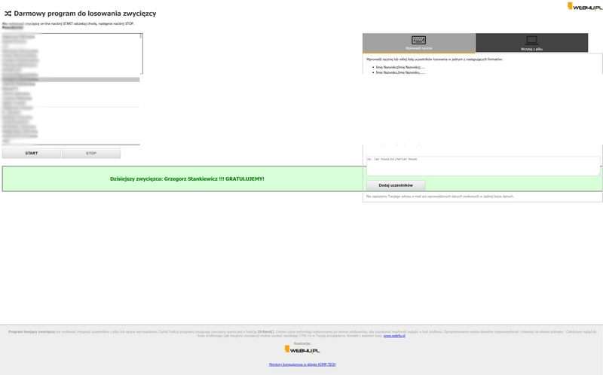Click the 'Dodaj uczestników' button
Screen dimensions: 603x375
(396, 185)
